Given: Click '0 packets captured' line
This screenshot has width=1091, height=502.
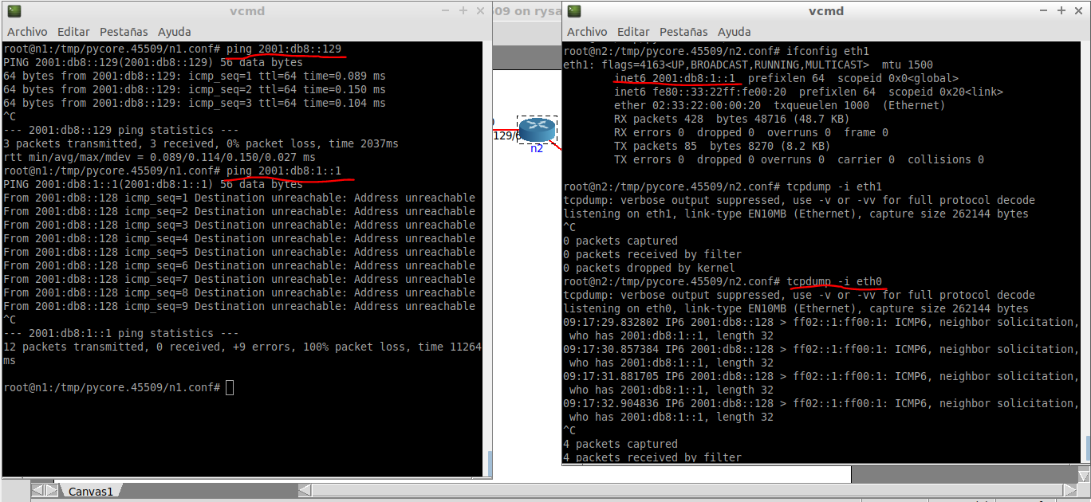Looking at the screenshot, I should coord(620,241).
